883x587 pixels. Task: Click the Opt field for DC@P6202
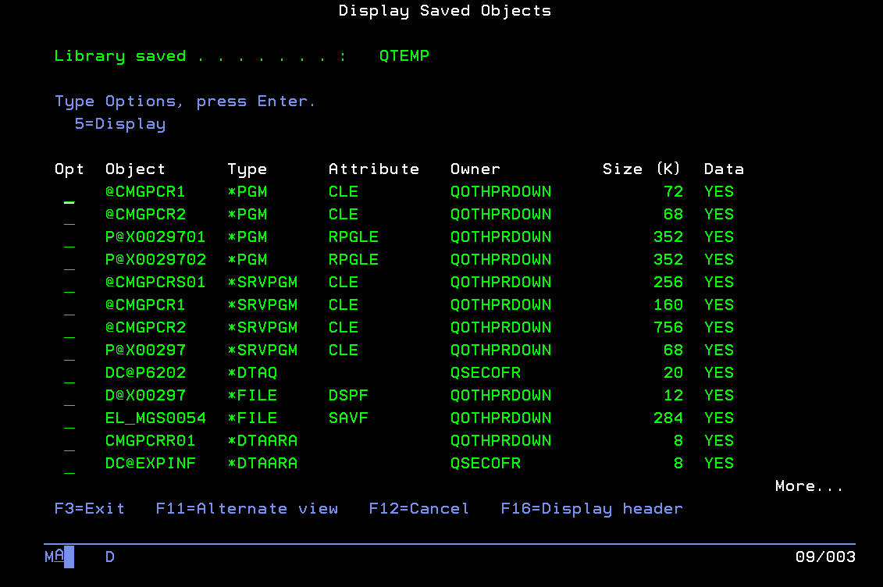[69, 373]
